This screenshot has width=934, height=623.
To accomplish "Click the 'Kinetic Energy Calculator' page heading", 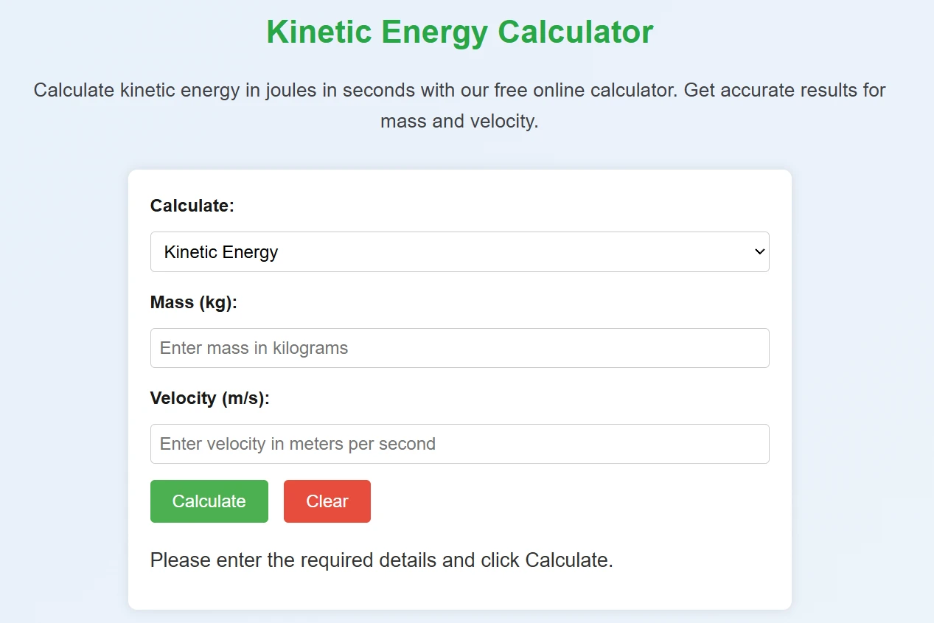I will [x=460, y=32].
